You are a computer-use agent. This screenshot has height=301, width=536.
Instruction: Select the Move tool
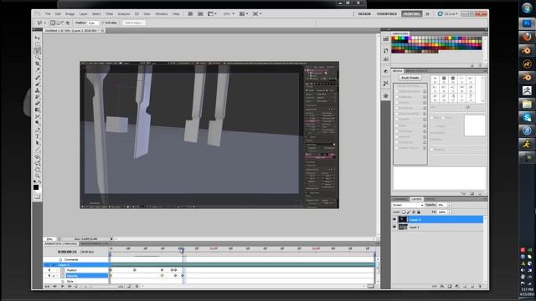37,38
